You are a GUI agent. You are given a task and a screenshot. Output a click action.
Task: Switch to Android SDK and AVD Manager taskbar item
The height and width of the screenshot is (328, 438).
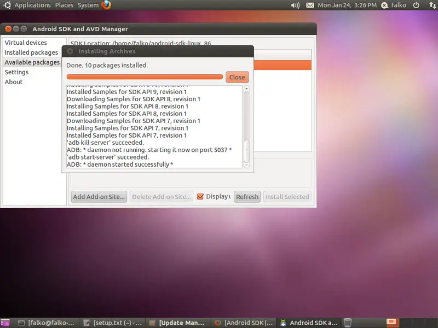click(309, 323)
